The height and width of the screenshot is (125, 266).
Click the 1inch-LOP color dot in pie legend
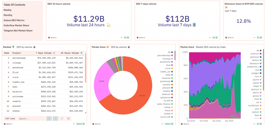[x=172, y=117]
